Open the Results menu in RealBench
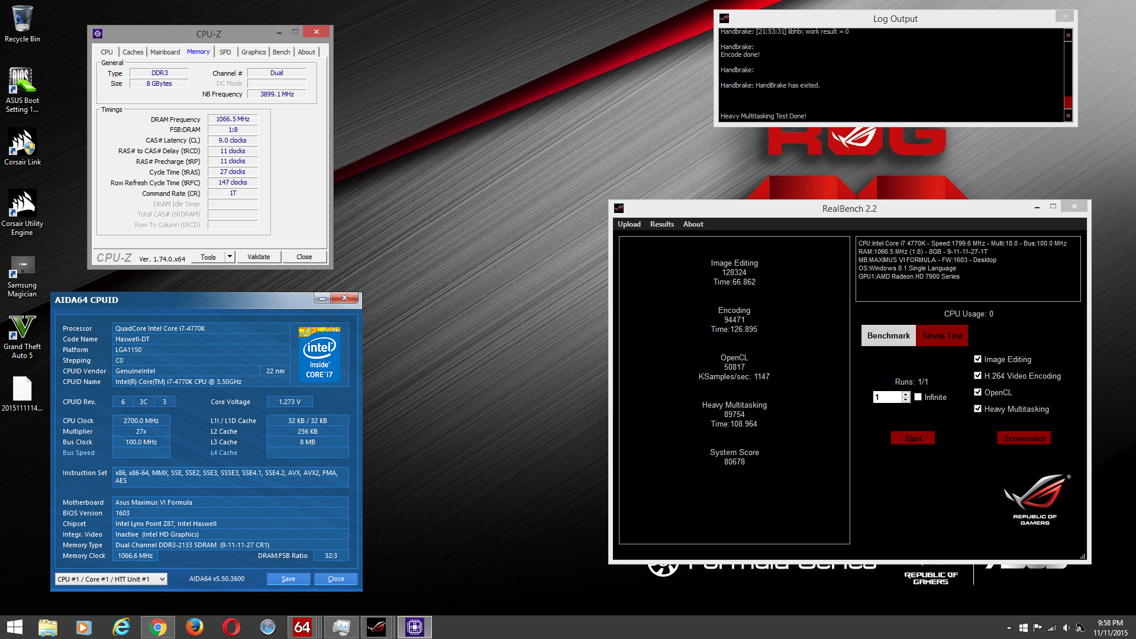 click(662, 224)
